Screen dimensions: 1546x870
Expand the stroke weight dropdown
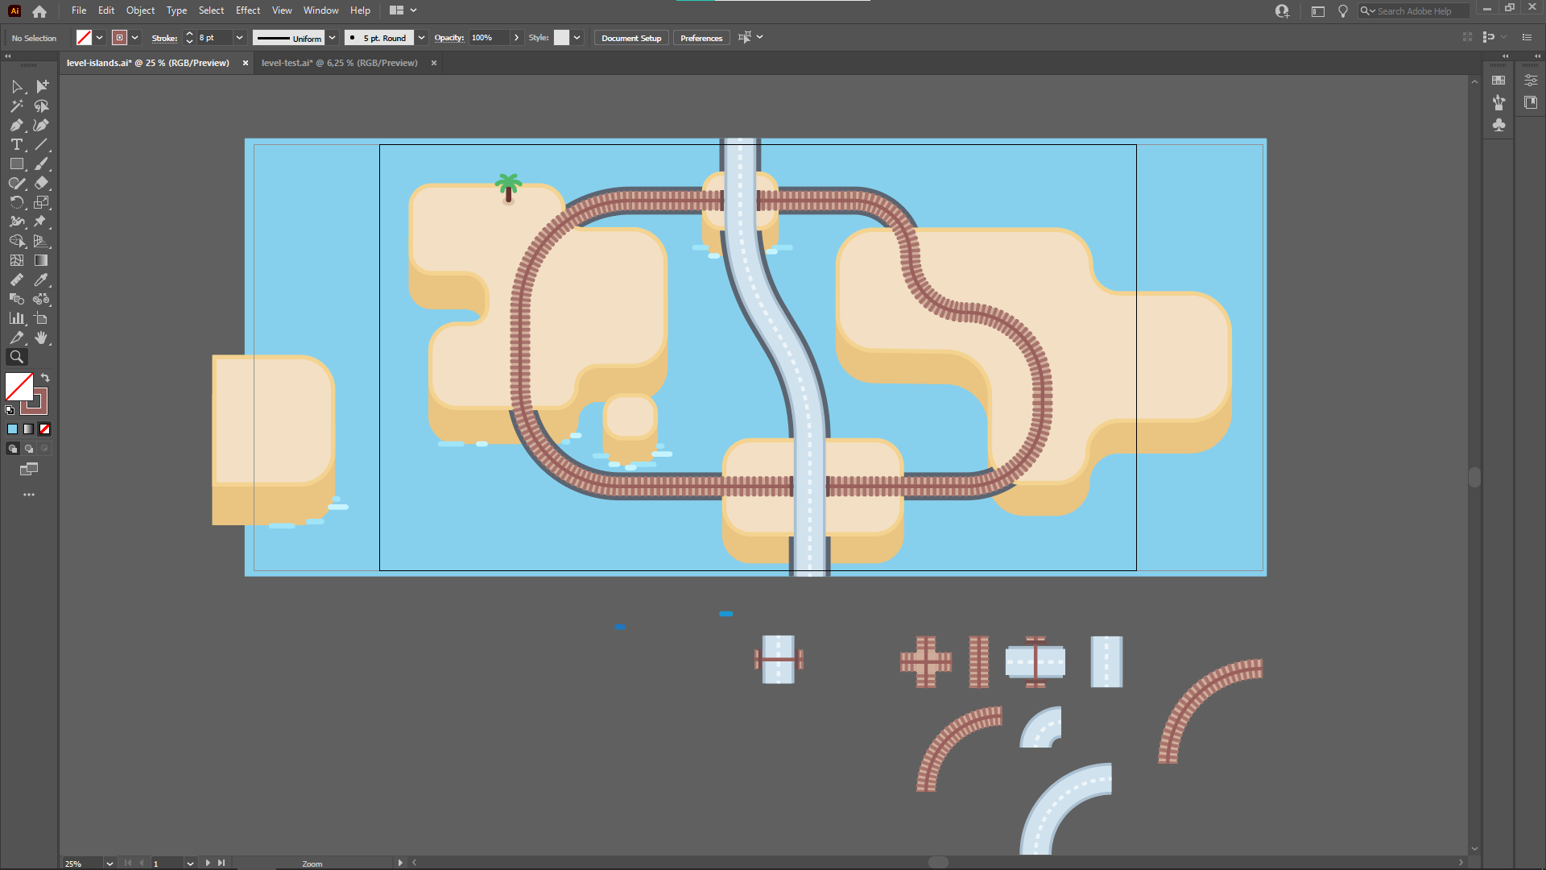coord(239,38)
